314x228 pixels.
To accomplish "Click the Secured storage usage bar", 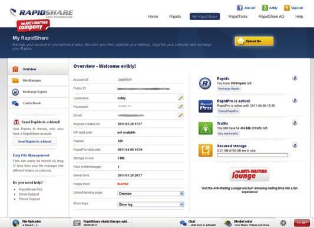I will (x=252, y=155).
